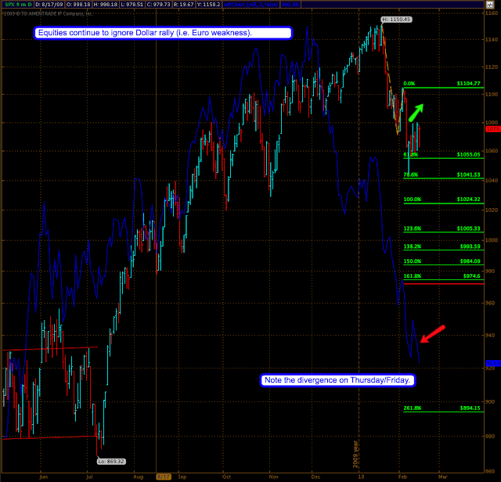Click the $1104.77 Fibonacci price label
This screenshot has width=501, height=482.
click(x=468, y=84)
